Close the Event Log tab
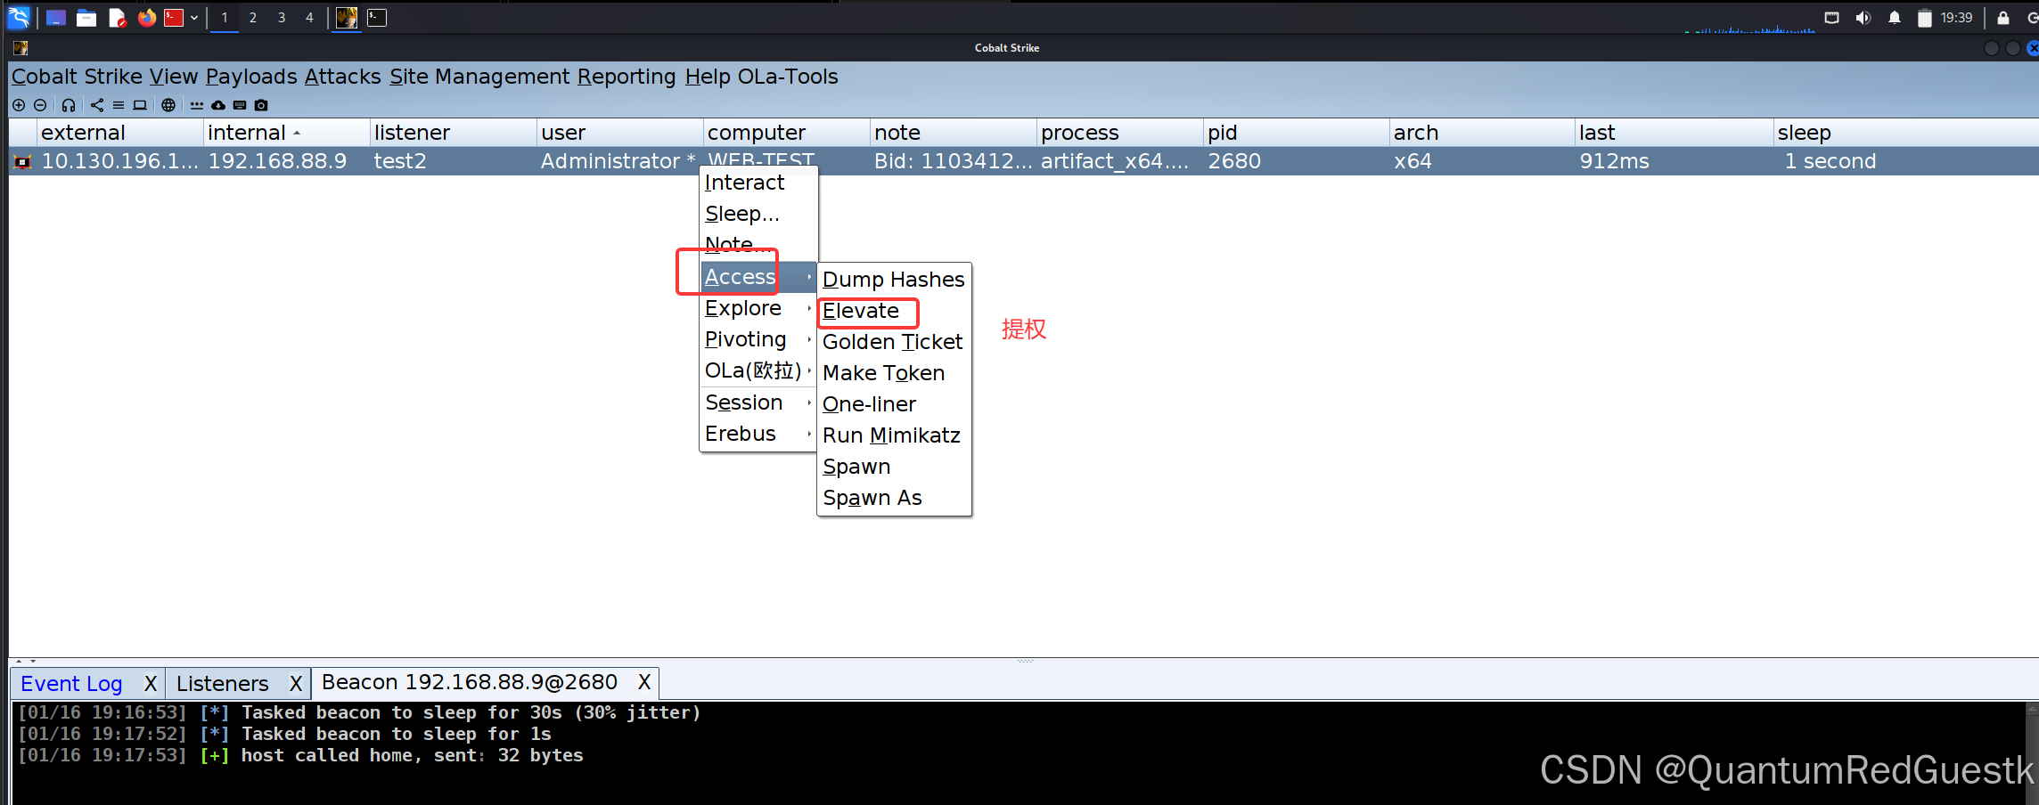The width and height of the screenshot is (2039, 805). click(x=151, y=684)
